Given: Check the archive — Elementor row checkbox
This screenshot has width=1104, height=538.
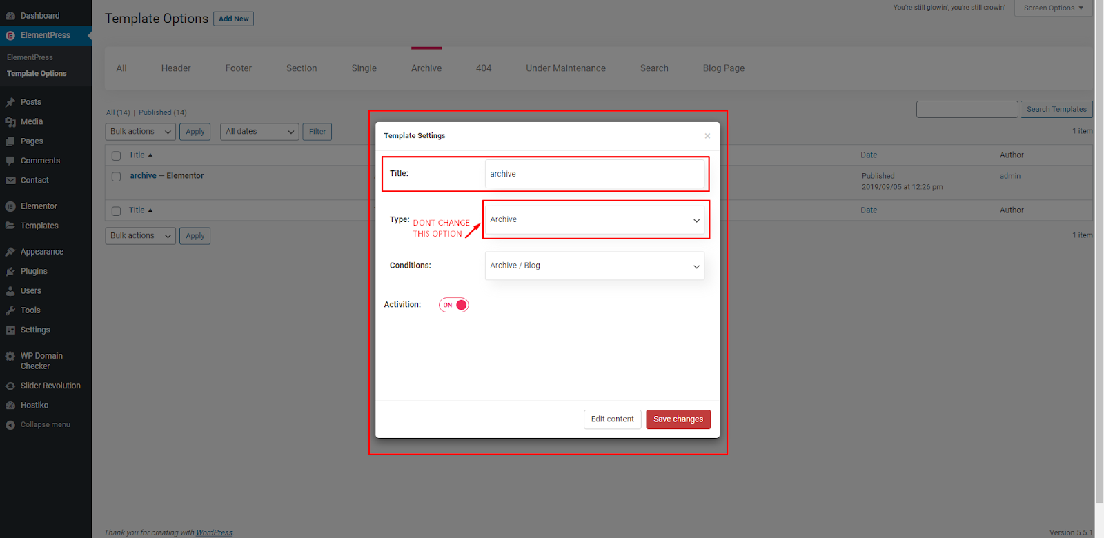Looking at the screenshot, I should pyautogui.click(x=116, y=177).
